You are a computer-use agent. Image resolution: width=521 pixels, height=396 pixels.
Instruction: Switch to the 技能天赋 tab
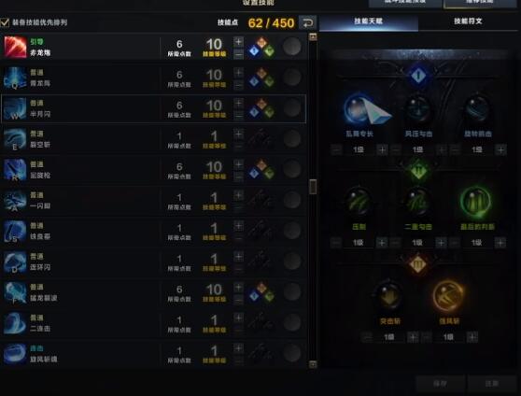tap(368, 21)
